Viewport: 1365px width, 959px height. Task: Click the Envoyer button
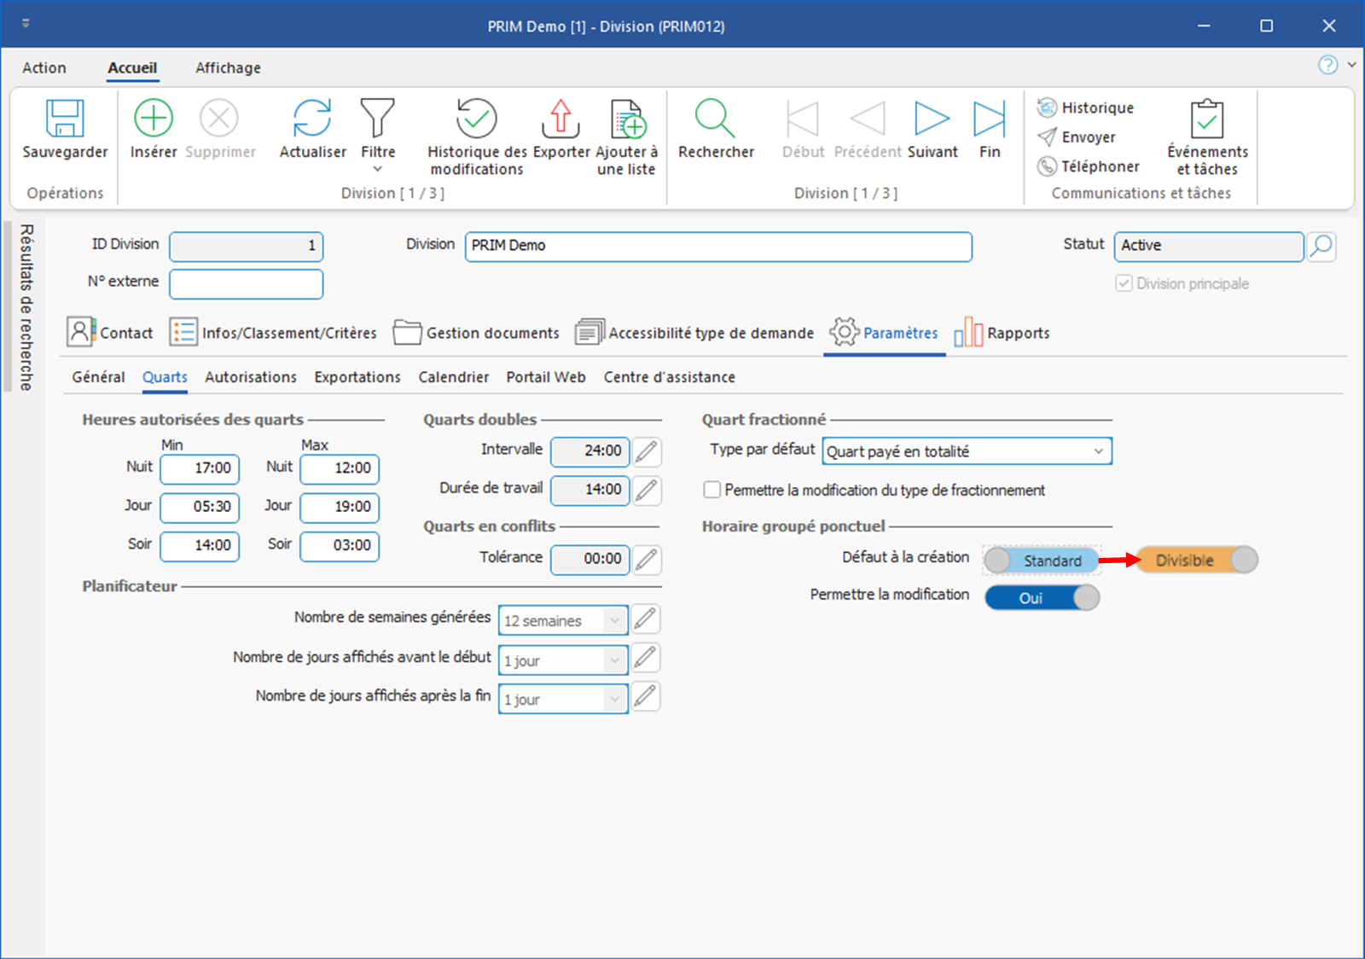(x=1077, y=137)
